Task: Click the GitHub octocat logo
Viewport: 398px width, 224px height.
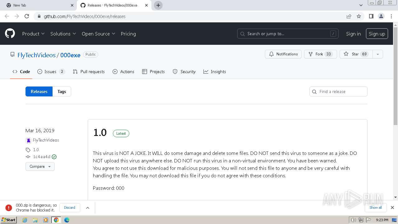Action: click(x=10, y=34)
